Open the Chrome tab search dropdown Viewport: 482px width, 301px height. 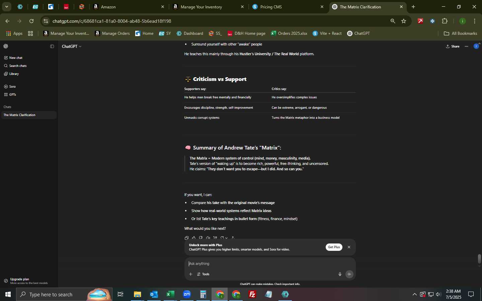[x=6, y=7]
